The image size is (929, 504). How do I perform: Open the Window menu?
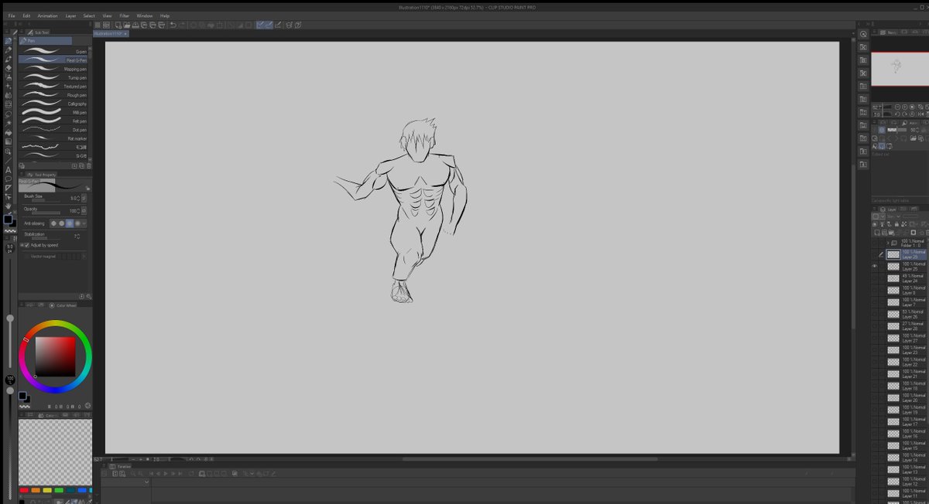145,15
